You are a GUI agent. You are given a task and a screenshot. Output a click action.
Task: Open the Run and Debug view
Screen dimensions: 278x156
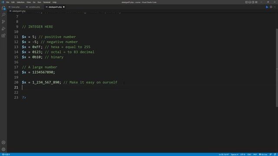click(x=3, y=29)
